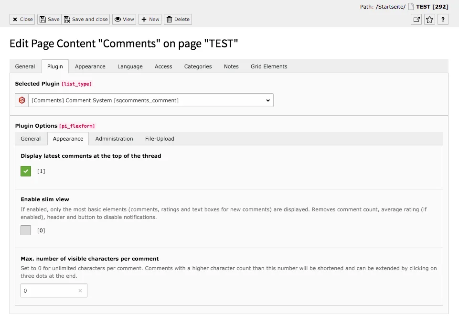This screenshot has height=317, width=459.
Task: Open the Language tab
Action: 129,66
